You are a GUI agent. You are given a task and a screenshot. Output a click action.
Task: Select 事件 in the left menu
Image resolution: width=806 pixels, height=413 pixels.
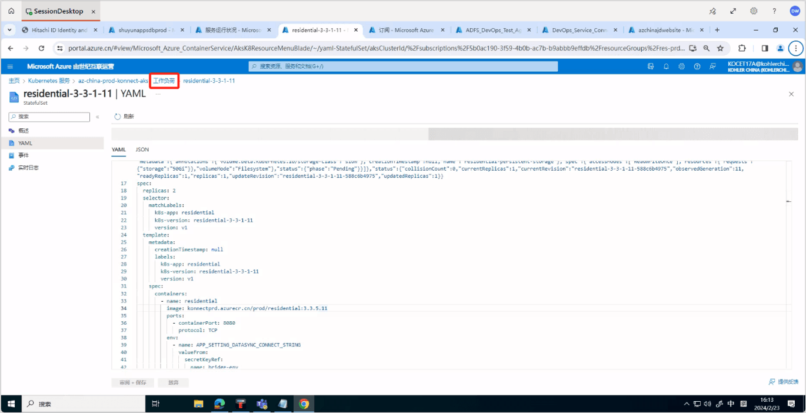[x=24, y=155]
